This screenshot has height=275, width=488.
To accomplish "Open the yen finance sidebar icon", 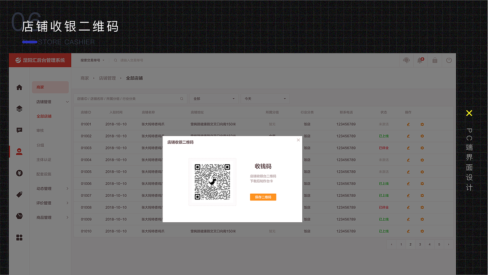I will pyautogui.click(x=19, y=173).
